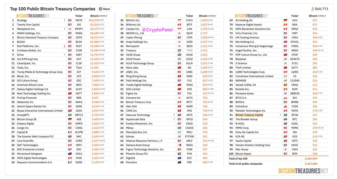
Task: Open MARA Holdings, Inc. link
Action: click(29, 33)
